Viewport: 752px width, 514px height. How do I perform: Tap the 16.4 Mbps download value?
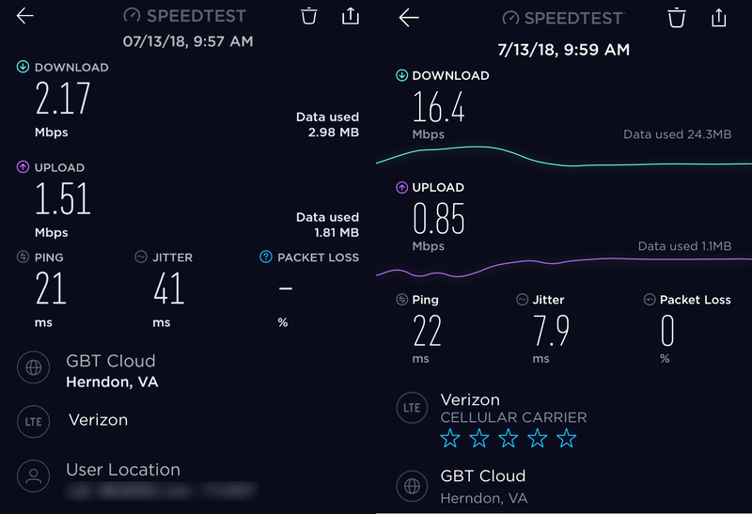point(438,108)
